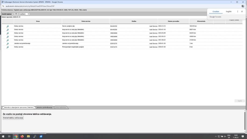Click 'Servis zamjene ulja' service type
This screenshot has height=139, width=247.
click(68, 26)
